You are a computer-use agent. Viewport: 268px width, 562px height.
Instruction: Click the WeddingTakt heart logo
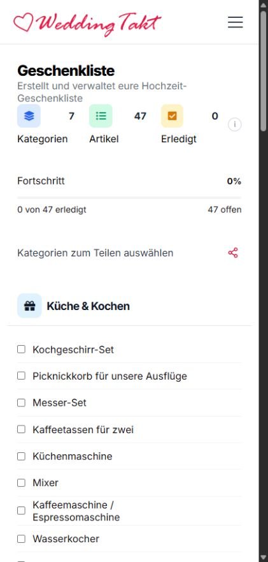(87, 23)
